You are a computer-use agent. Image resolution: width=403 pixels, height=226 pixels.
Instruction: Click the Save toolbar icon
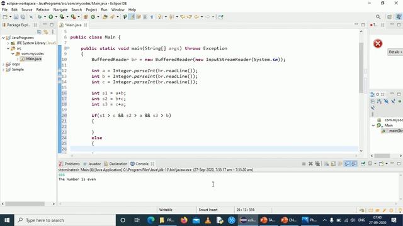pos(16,17)
